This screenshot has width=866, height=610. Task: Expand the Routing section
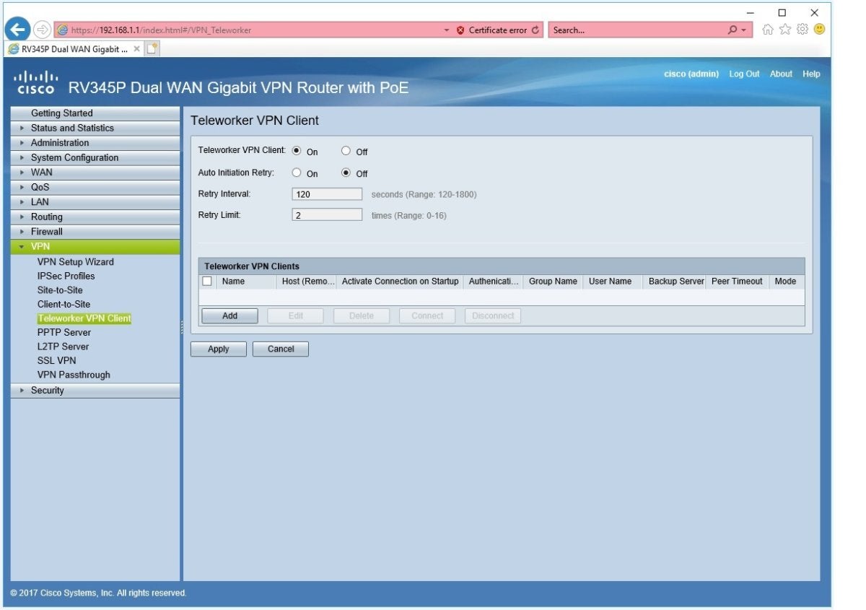95,217
